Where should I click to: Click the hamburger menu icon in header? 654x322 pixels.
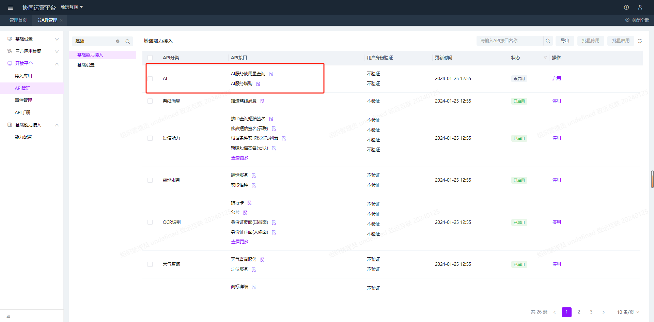click(x=10, y=7)
